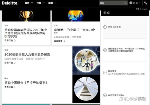The width and height of the screenshot is (150, 105).
Task: Click the globe language icon
Action: pyautogui.click(x=131, y=3)
